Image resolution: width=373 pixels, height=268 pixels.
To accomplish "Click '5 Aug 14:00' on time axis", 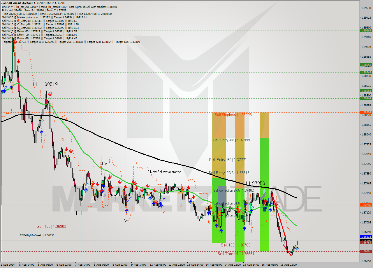I will [x=27, y=265].
